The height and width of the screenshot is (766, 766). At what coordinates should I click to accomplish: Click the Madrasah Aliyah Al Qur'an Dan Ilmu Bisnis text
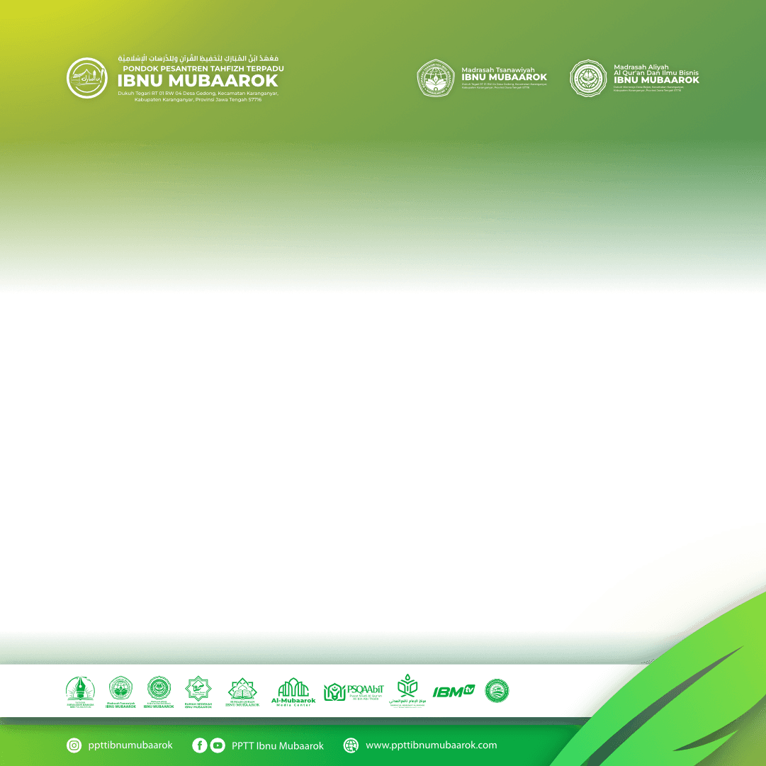coord(656,70)
